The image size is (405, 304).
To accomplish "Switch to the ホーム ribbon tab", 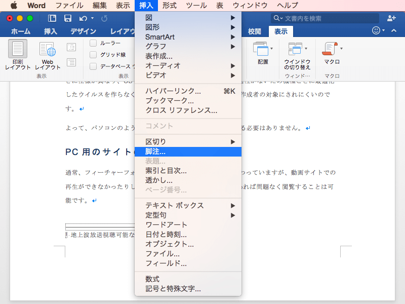I will (x=21, y=31).
